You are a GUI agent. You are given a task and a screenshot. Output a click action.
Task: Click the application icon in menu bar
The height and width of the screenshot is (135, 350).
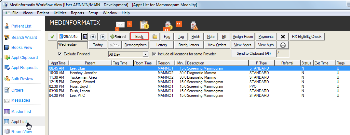pyautogui.click(x=7, y=13)
